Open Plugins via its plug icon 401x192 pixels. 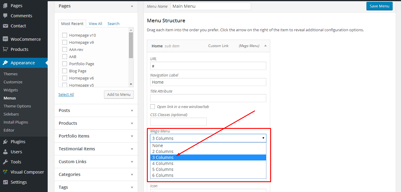pos(5,142)
